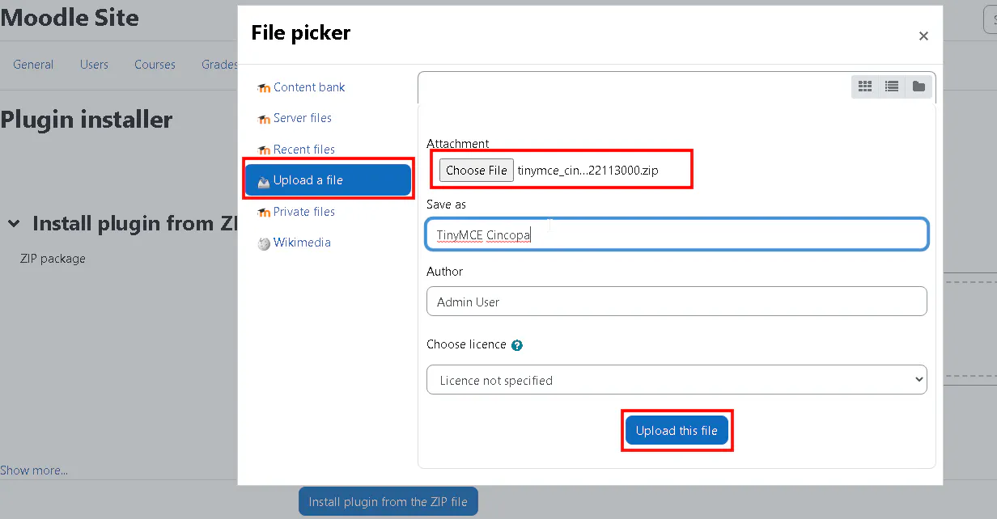
Task: Open the Content bank repository
Action: [x=309, y=87]
